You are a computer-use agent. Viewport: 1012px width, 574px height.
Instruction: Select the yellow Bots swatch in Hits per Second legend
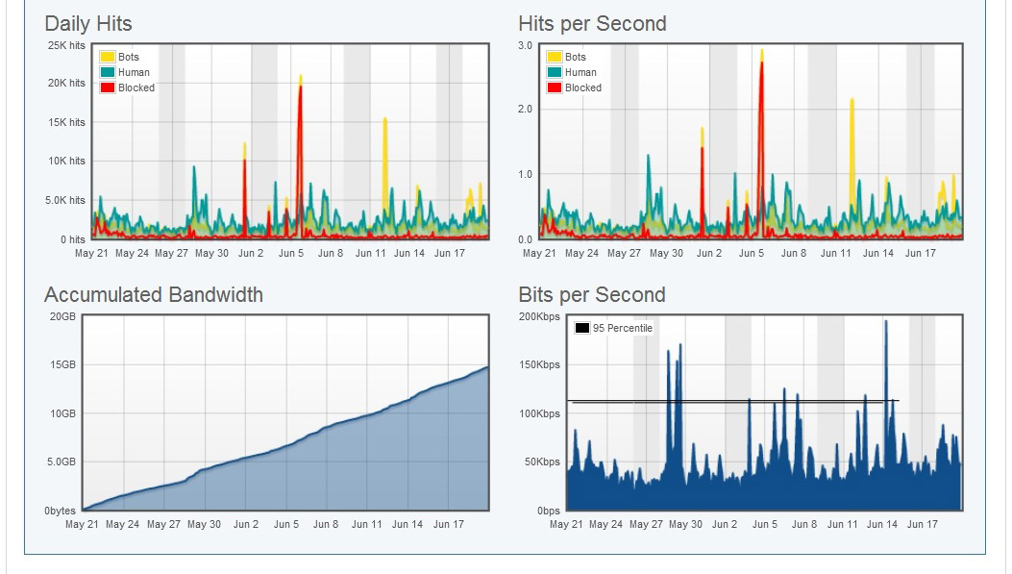[555, 57]
